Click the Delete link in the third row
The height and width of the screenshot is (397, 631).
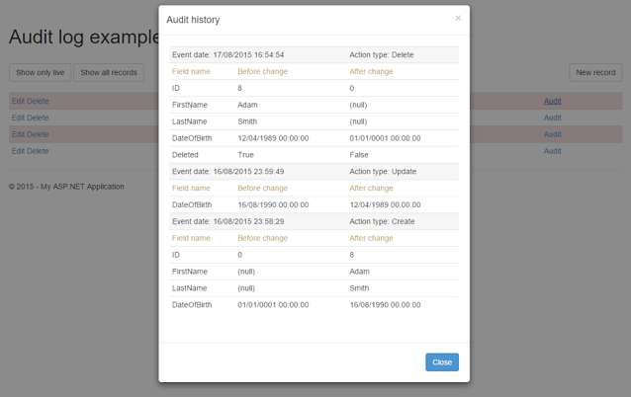pos(38,134)
